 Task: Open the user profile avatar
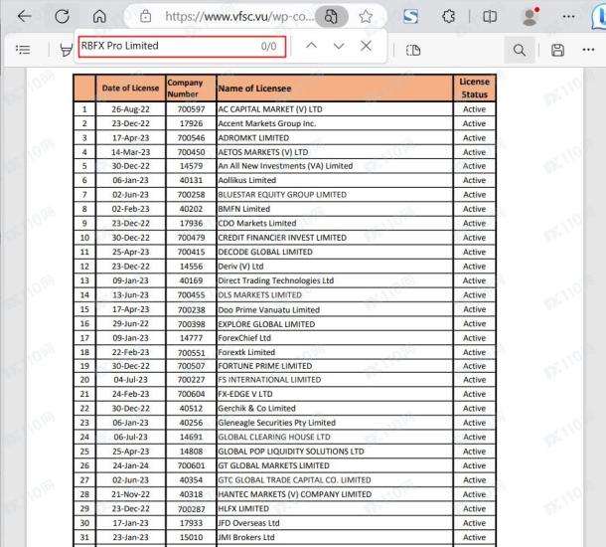530,16
